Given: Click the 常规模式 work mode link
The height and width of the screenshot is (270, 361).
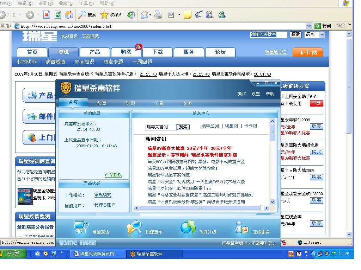Looking at the screenshot, I should coord(103,195).
